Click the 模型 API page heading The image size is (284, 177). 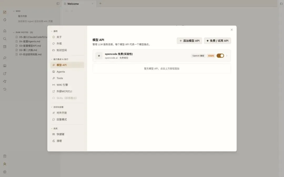tap(98, 40)
